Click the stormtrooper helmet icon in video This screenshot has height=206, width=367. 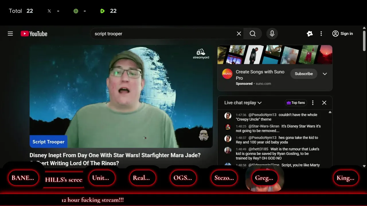[204, 135]
